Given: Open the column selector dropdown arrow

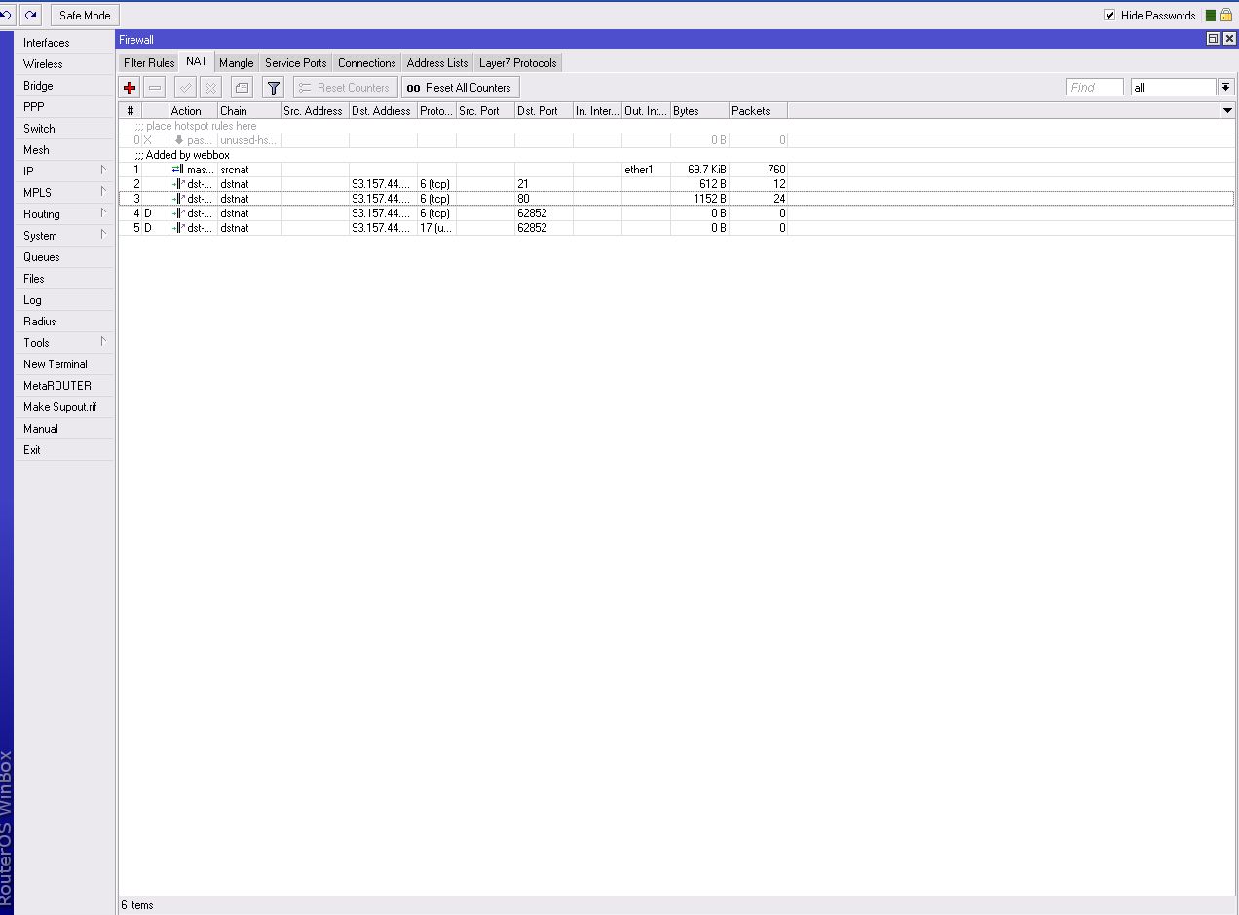Looking at the screenshot, I should pos(1227,111).
